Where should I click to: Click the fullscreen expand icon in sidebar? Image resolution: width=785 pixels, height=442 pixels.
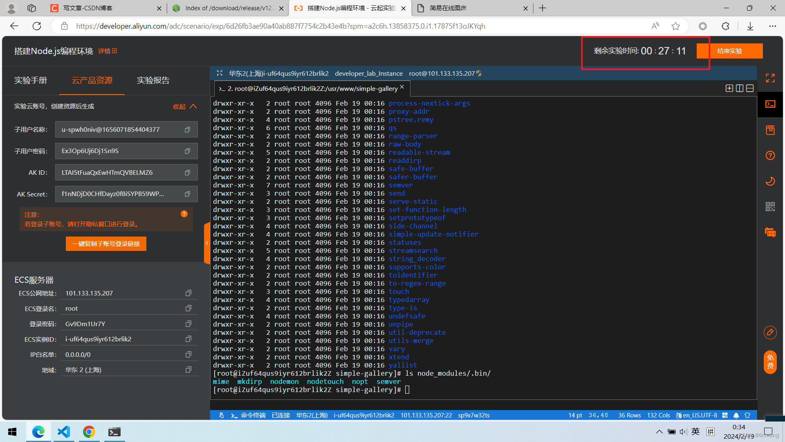770,78
